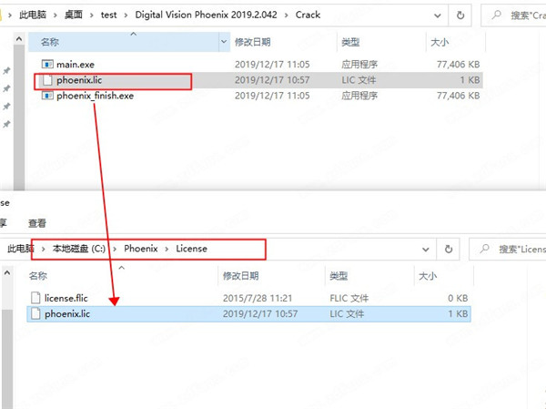Click the fourth quick access pin icon
This screenshot has height=409, width=546.
[6, 124]
